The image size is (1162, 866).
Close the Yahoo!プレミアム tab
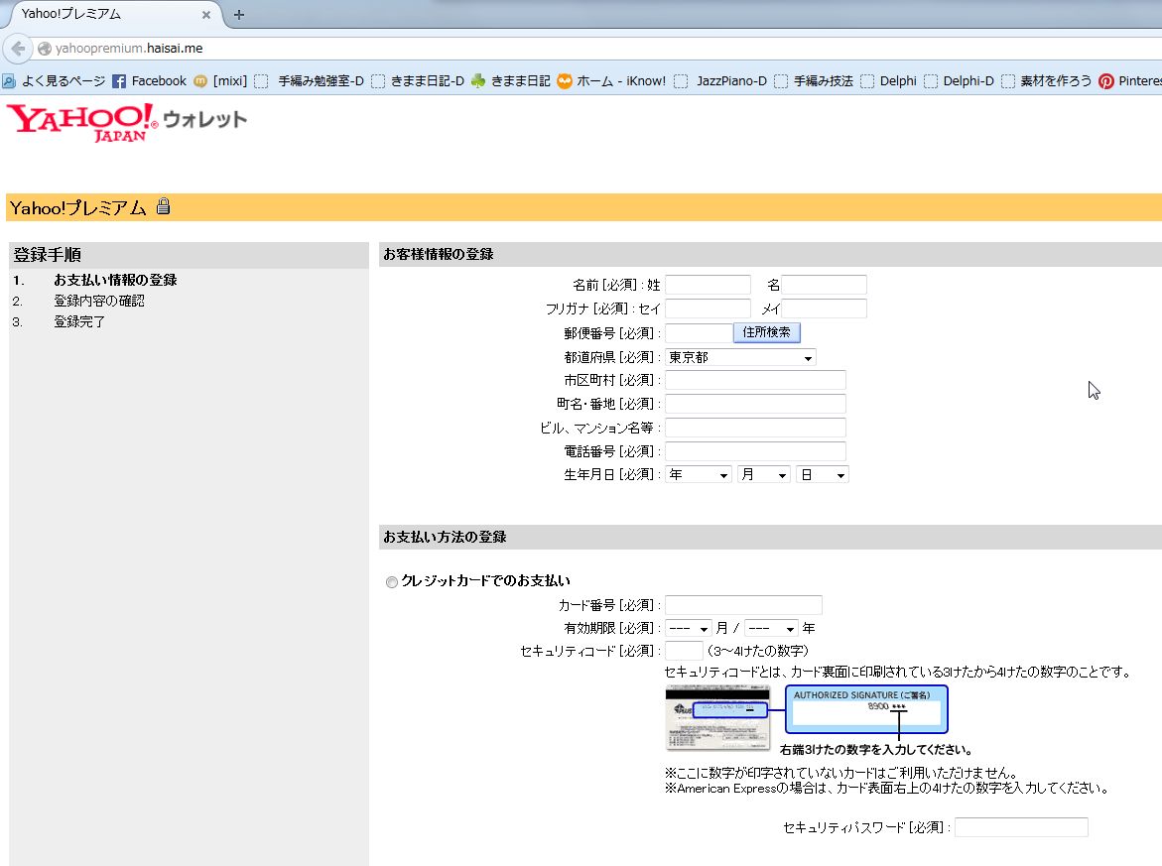206,14
